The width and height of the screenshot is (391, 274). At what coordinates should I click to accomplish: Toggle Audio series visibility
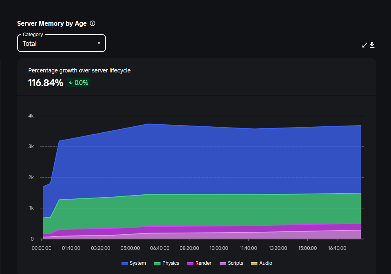(261, 263)
